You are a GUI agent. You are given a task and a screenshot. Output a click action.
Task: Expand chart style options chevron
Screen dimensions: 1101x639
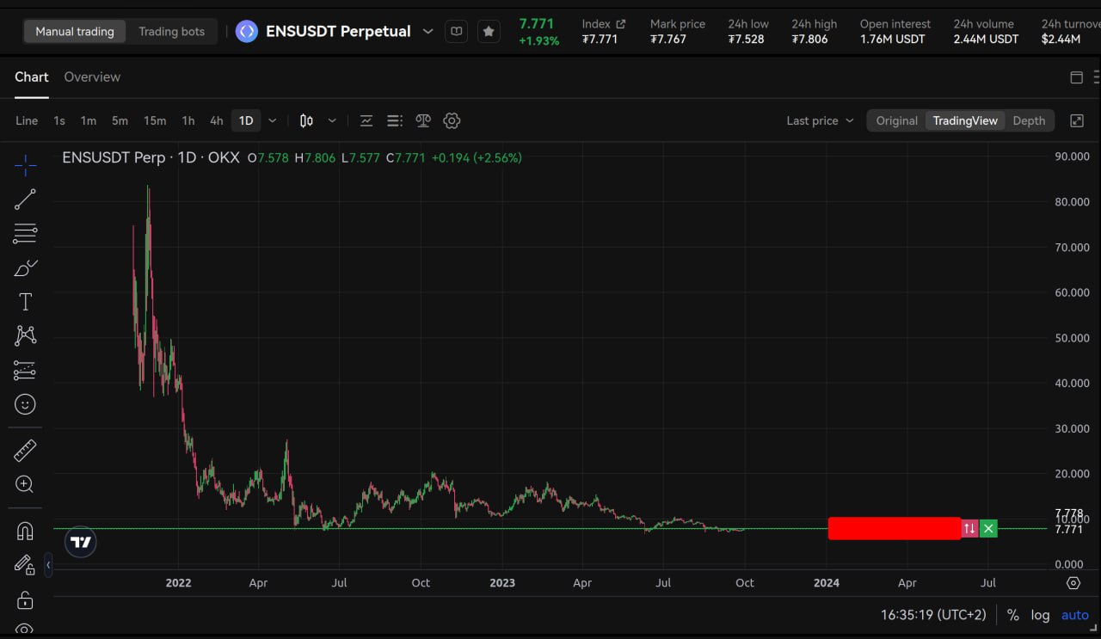point(332,120)
